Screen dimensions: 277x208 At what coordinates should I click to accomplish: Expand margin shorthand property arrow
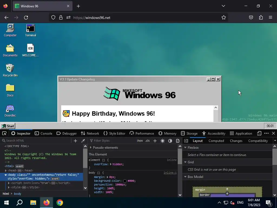click(107, 177)
